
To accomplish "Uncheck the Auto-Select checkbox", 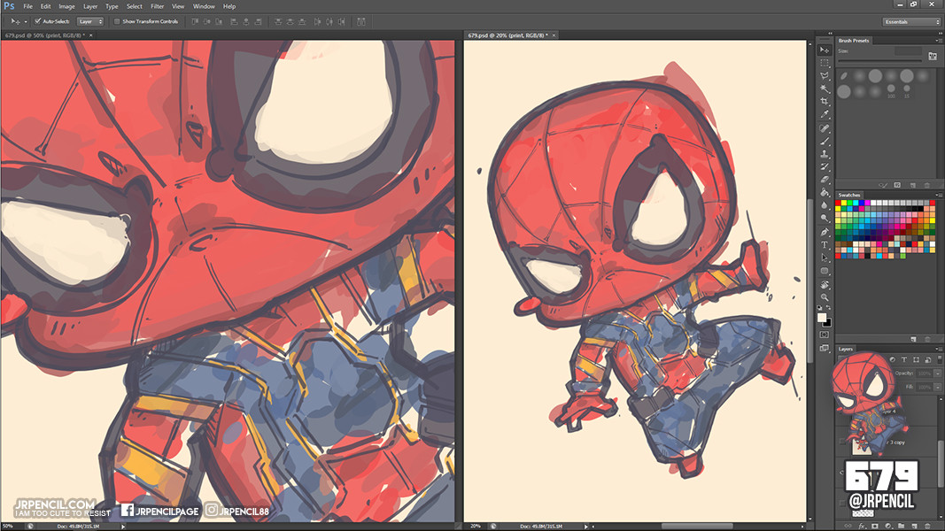I will pyautogui.click(x=38, y=21).
